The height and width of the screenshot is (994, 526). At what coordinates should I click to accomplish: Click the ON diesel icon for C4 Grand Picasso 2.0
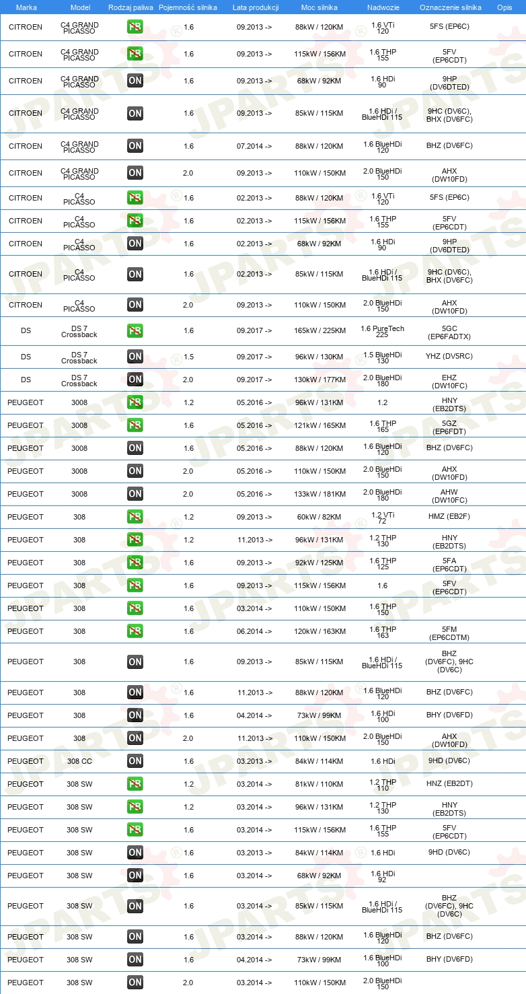click(135, 173)
